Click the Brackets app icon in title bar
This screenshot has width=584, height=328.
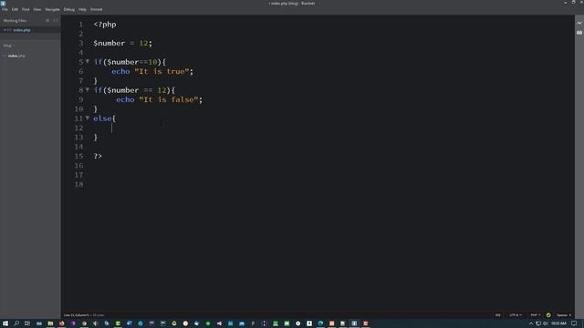tap(3, 3)
